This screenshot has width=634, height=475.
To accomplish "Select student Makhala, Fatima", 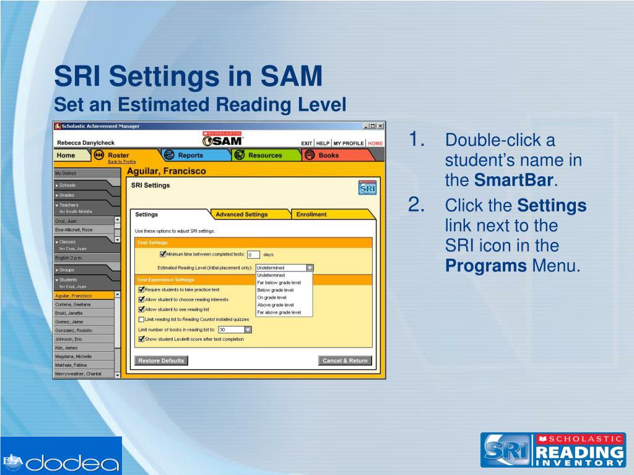I will click(x=84, y=365).
